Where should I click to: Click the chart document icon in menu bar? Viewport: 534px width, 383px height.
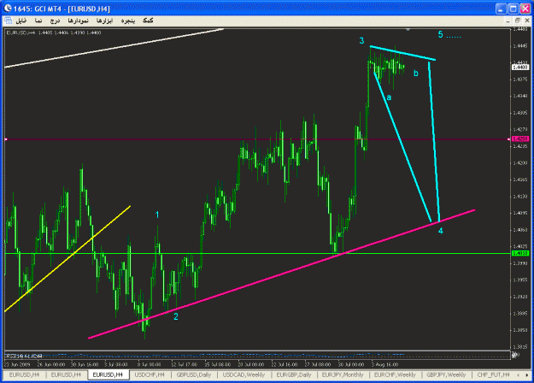pos(9,21)
